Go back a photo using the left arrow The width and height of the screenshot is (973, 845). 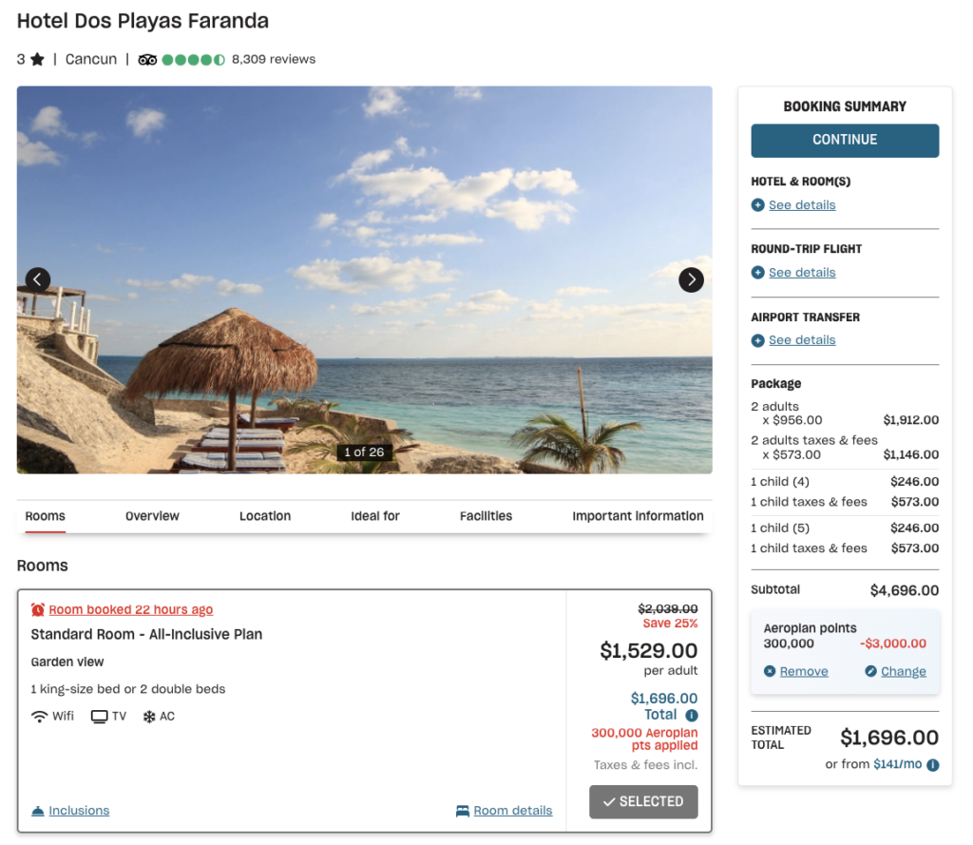[x=37, y=279]
